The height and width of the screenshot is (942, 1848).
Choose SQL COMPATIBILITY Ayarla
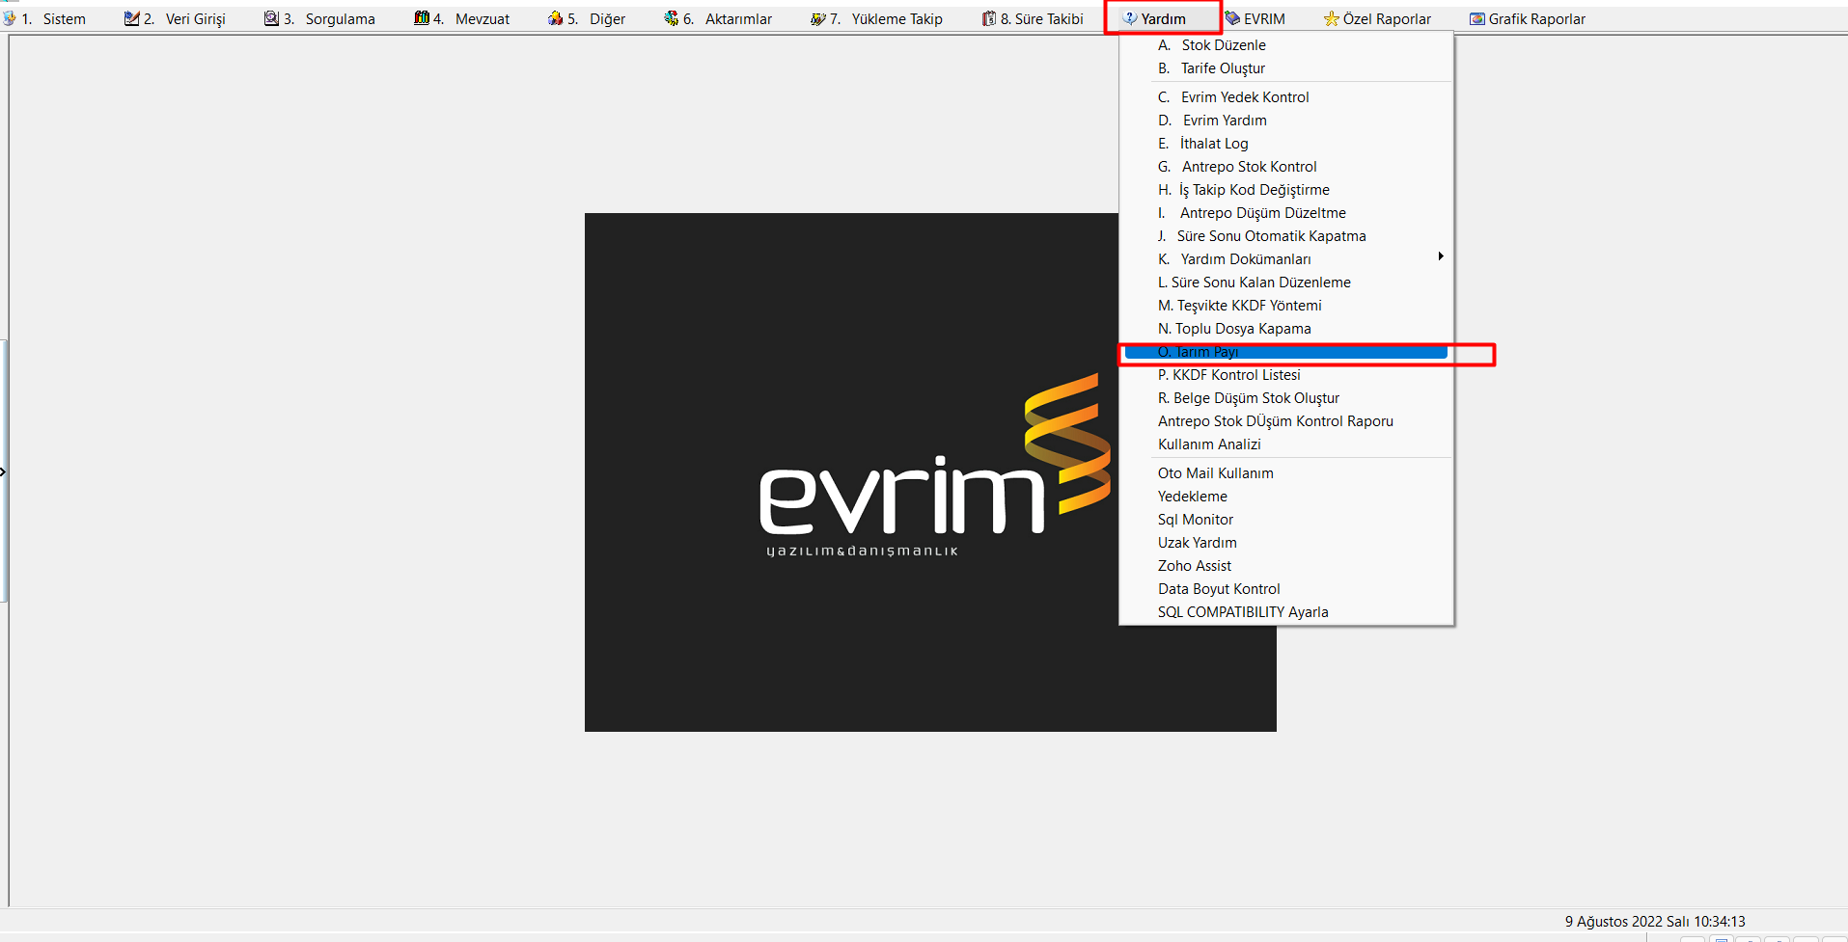tap(1285, 612)
